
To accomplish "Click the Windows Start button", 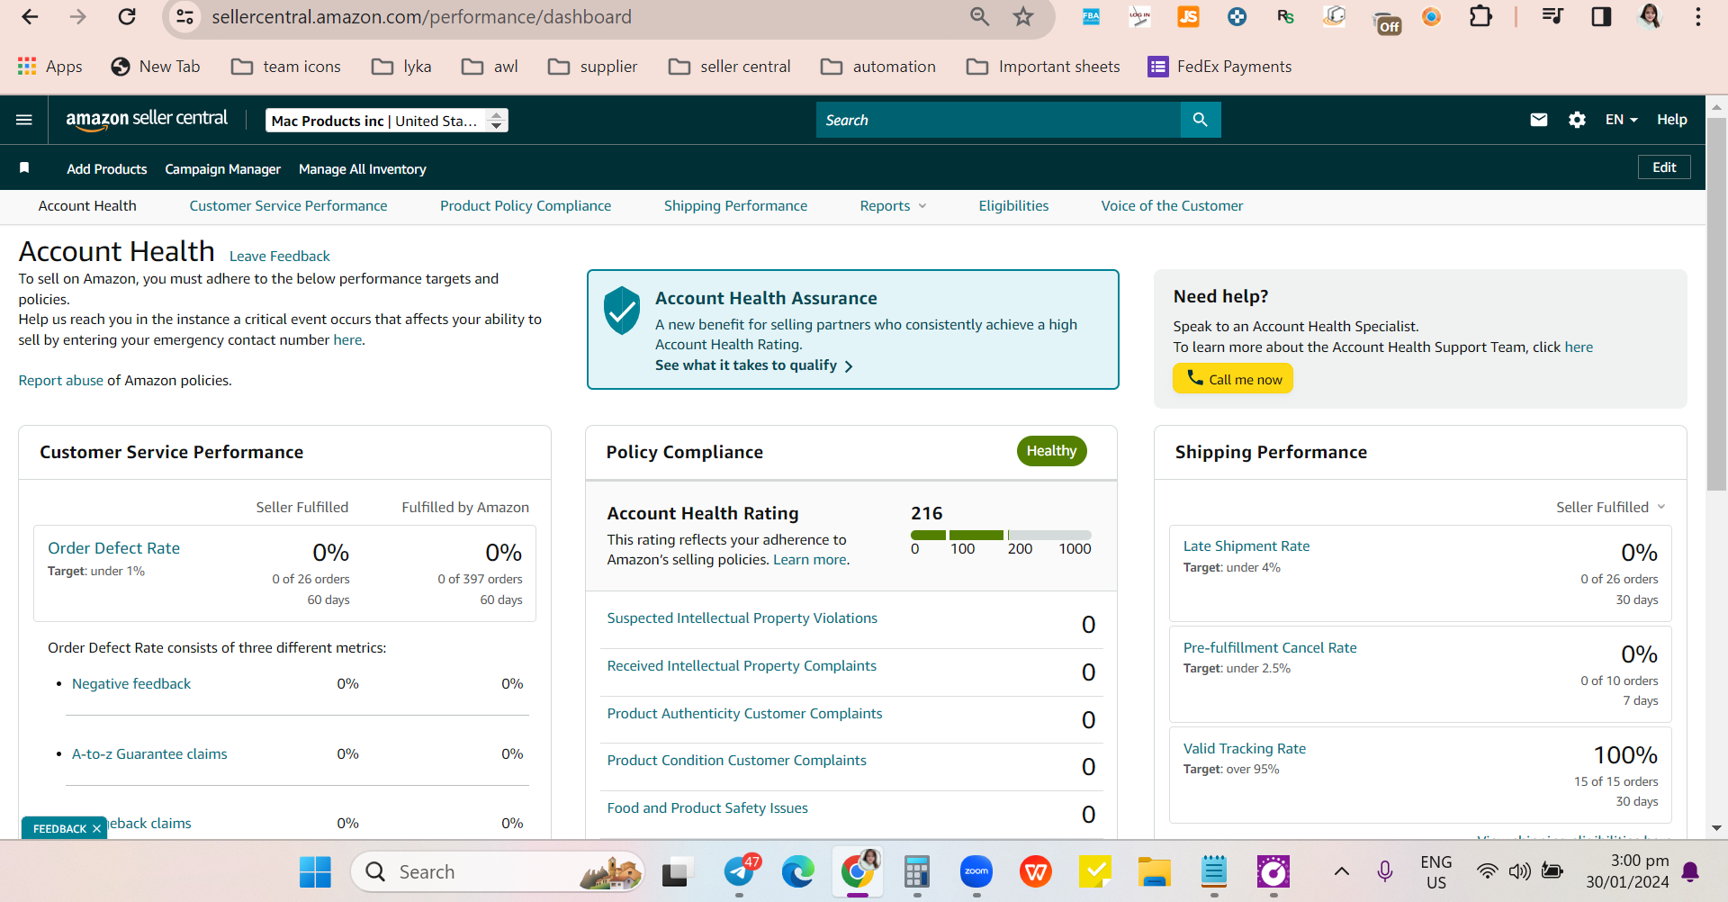I will tap(315, 871).
